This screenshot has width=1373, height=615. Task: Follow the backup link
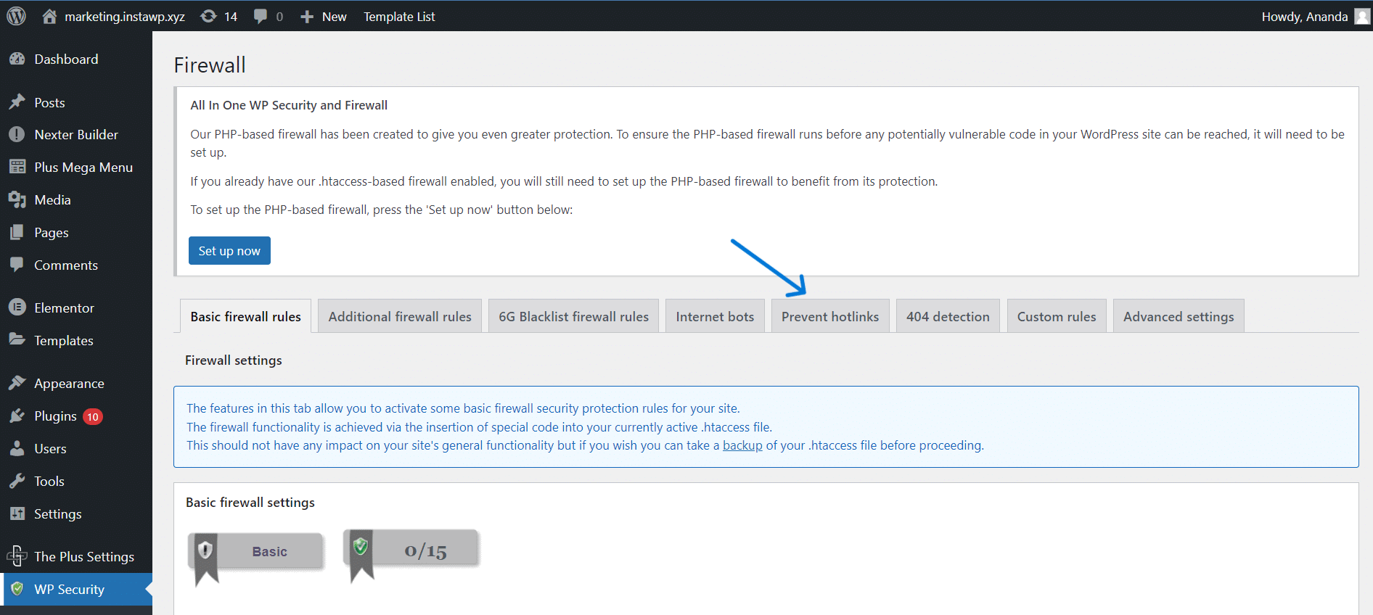pos(742,445)
